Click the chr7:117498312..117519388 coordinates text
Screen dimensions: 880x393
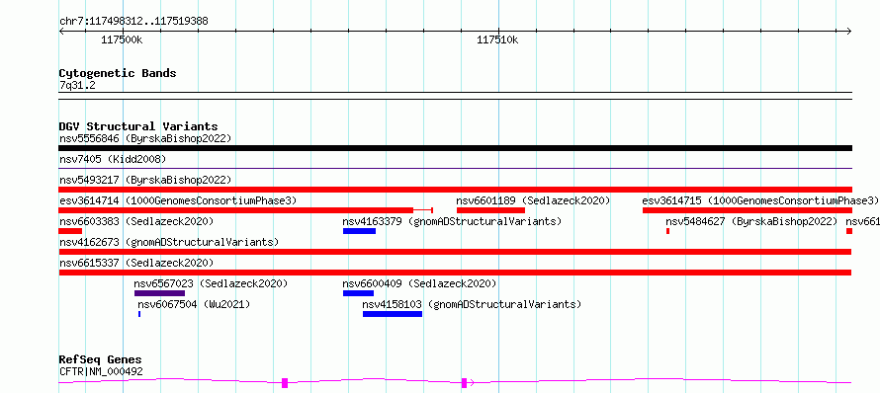[x=133, y=22]
